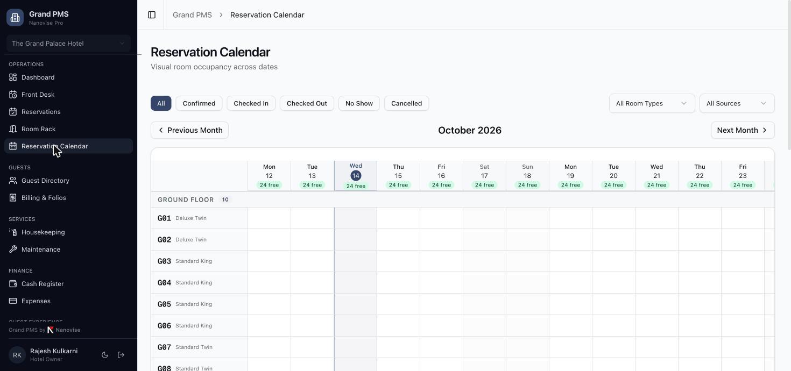Open the All Sources dropdown
This screenshot has height=371, width=791.
point(737,103)
